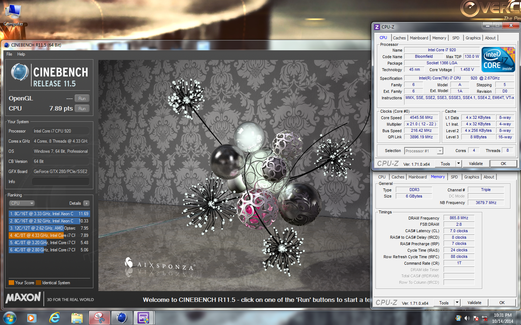Click the Intel Core i7 logo
Viewport: 521px width, 325px height.
click(498, 60)
